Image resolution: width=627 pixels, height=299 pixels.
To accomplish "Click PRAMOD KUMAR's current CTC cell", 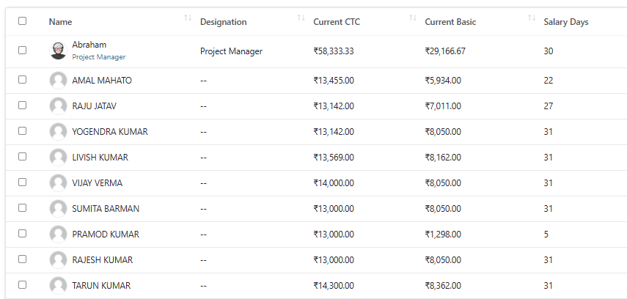I will (334, 235).
